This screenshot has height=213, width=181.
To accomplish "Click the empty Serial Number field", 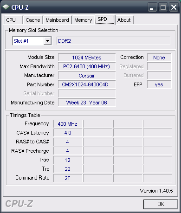I will [87, 94].
